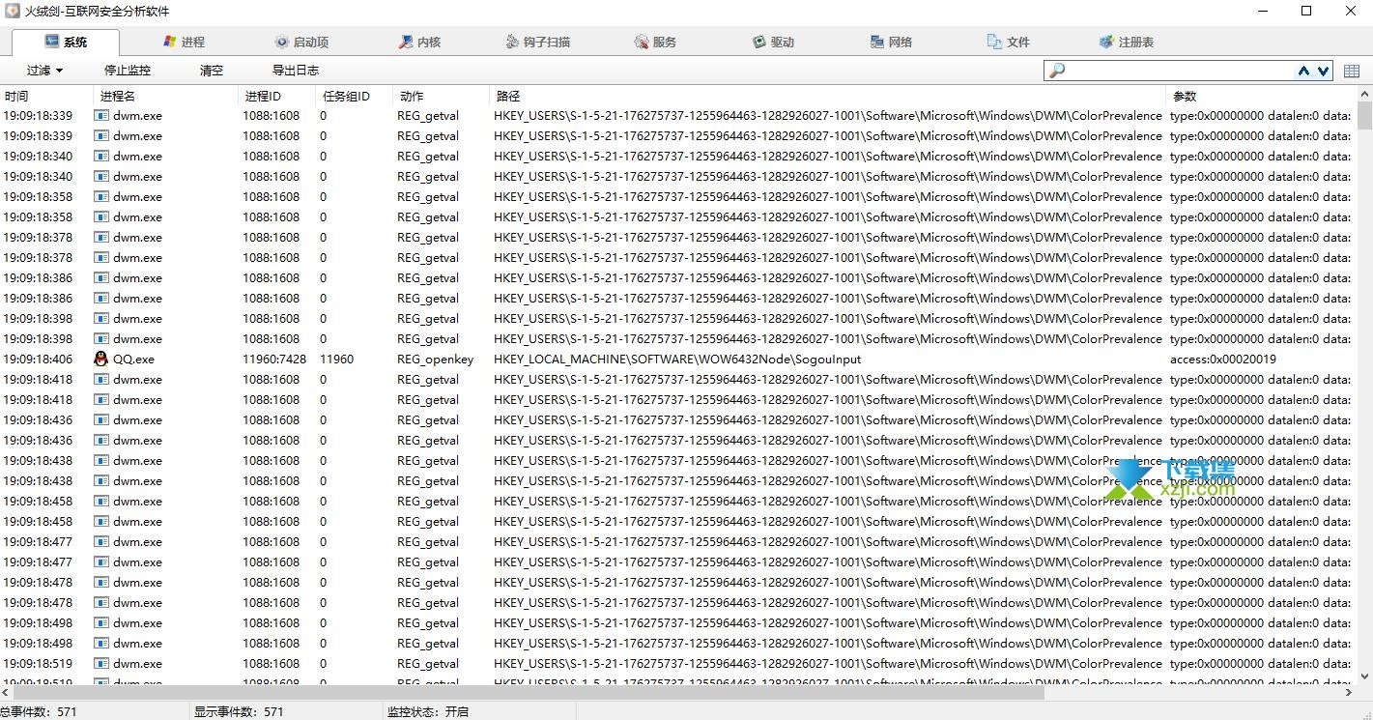Click the scroll left arrow
This screenshot has width=1373, height=720.
point(7,693)
